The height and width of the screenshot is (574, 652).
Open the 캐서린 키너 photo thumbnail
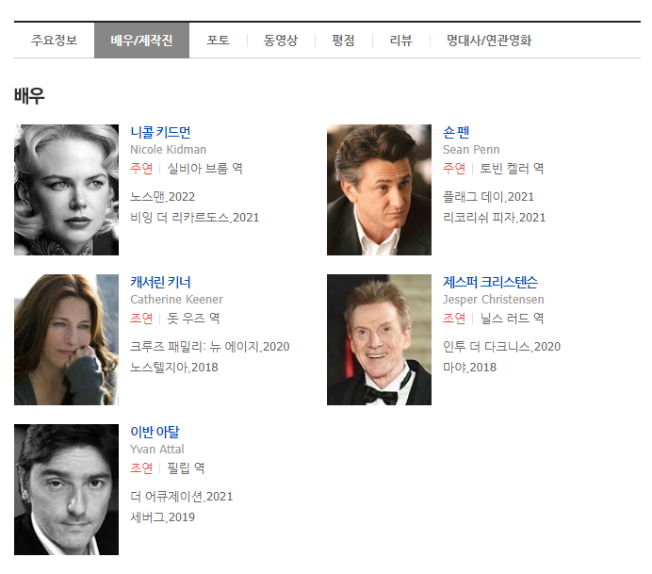tap(66, 339)
